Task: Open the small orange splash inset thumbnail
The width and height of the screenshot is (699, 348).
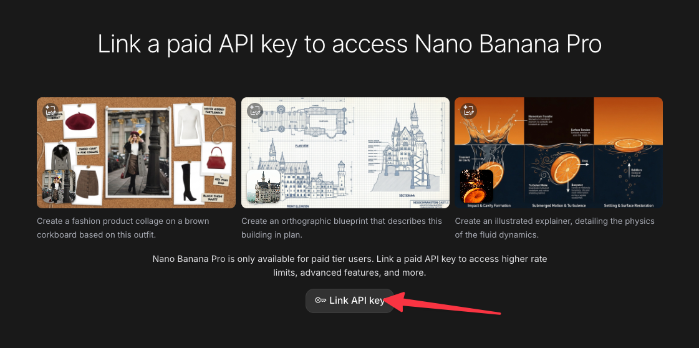Action: pos(476,187)
